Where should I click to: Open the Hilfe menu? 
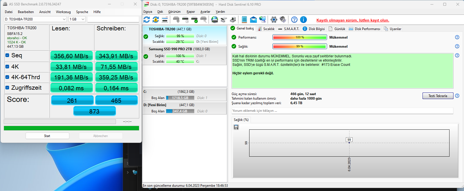click(97, 12)
